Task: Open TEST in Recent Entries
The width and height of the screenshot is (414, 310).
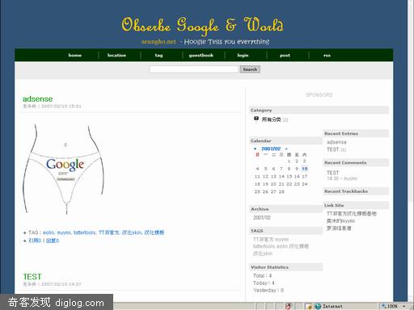Action: 333,149
